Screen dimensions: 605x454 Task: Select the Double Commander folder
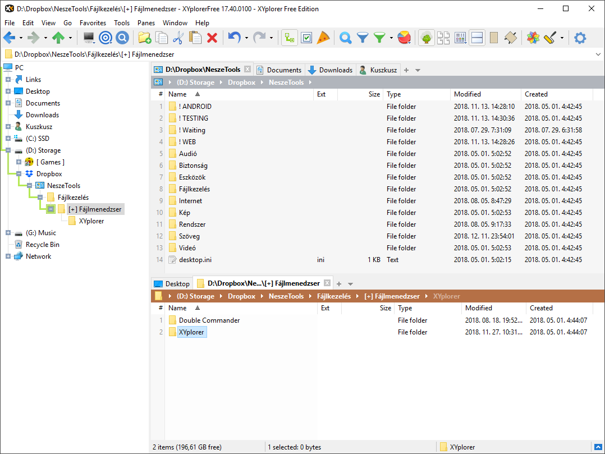point(209,320)
